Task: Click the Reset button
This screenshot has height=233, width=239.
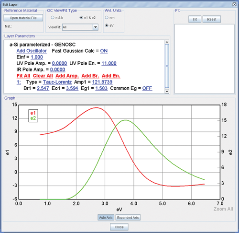Action: (212, 19)
